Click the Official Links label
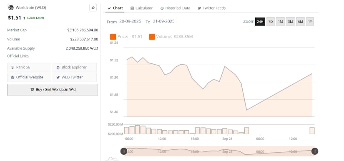 tap(18, 56)
